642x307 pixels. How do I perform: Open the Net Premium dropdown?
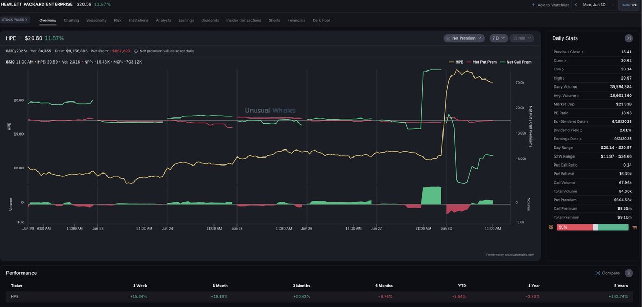[464, 38]
